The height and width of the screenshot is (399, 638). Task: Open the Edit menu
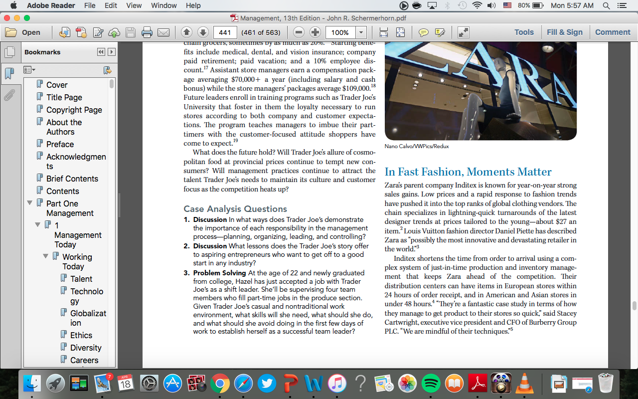pyautogui.click(x=111, y=5)
